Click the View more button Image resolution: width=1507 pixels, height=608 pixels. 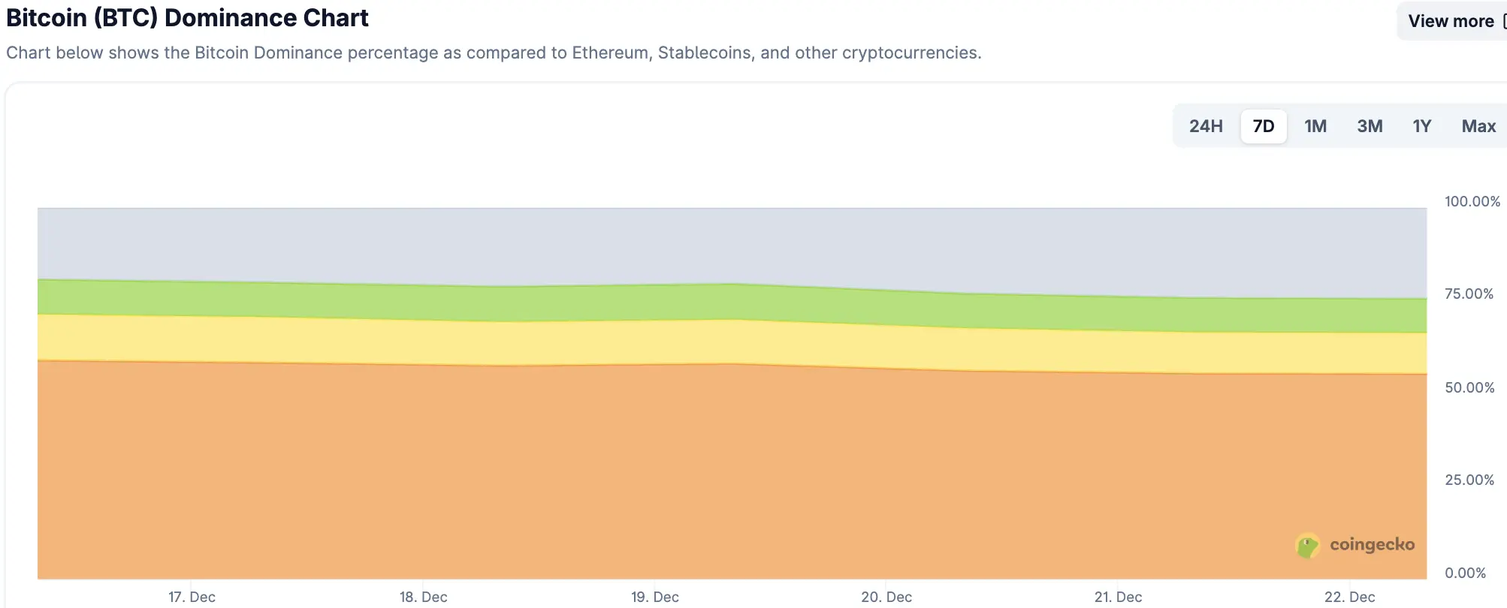click(1451, 20)
